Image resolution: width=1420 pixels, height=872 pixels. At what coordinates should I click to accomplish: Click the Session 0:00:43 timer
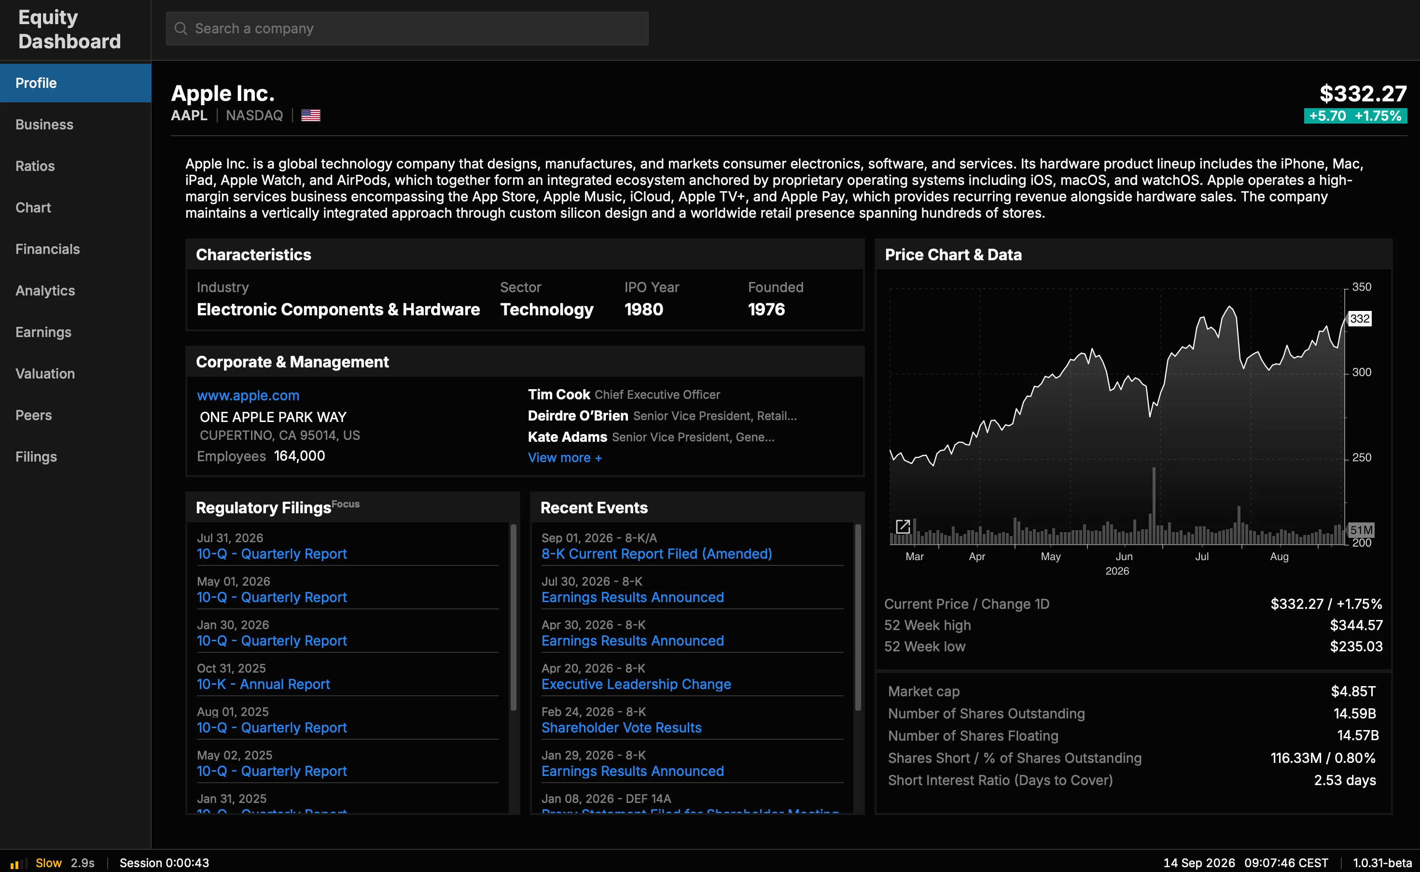pyautogui.click(x=164, y=863)
